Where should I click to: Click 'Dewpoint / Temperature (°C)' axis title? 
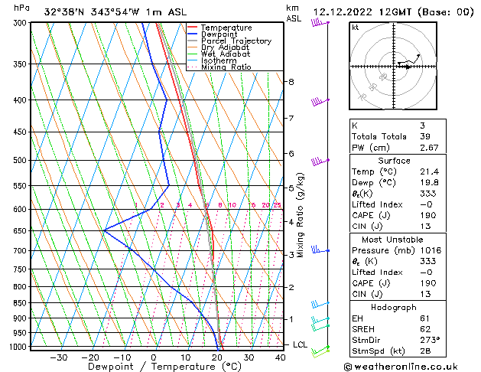tap(164, 367)
